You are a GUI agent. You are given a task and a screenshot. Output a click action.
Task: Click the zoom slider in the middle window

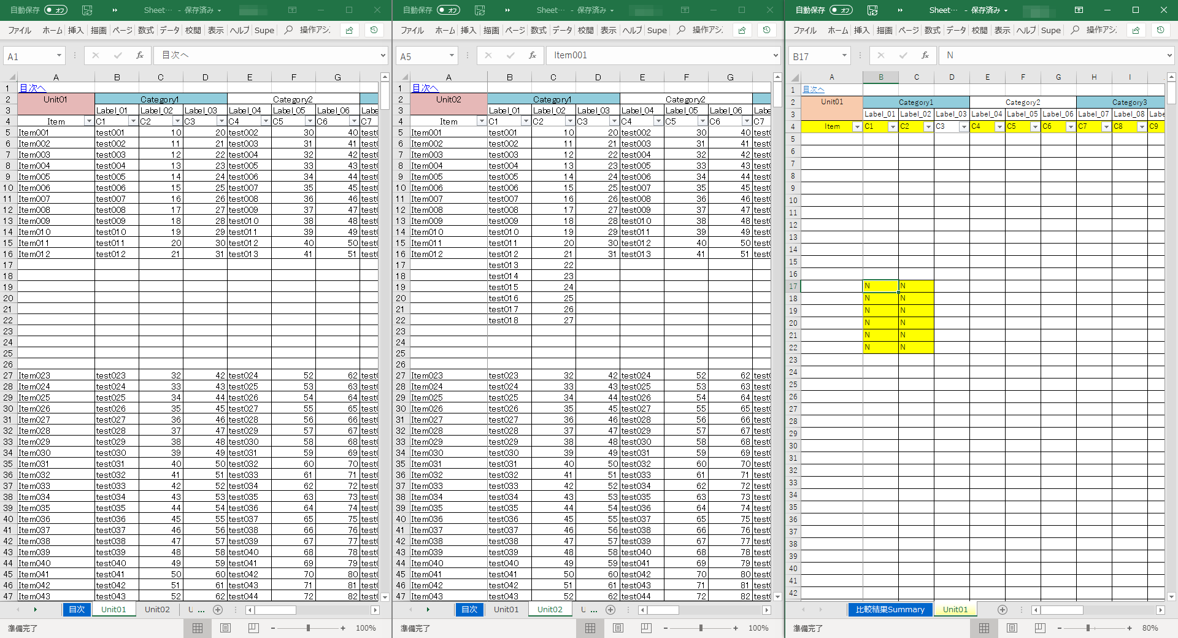(701, 628)
